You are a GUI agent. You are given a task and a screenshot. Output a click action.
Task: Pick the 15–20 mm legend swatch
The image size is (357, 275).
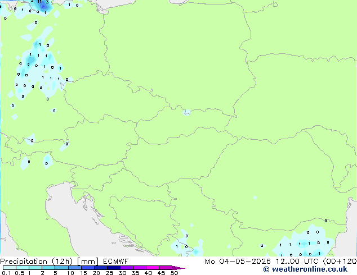[x=88, y=268]
